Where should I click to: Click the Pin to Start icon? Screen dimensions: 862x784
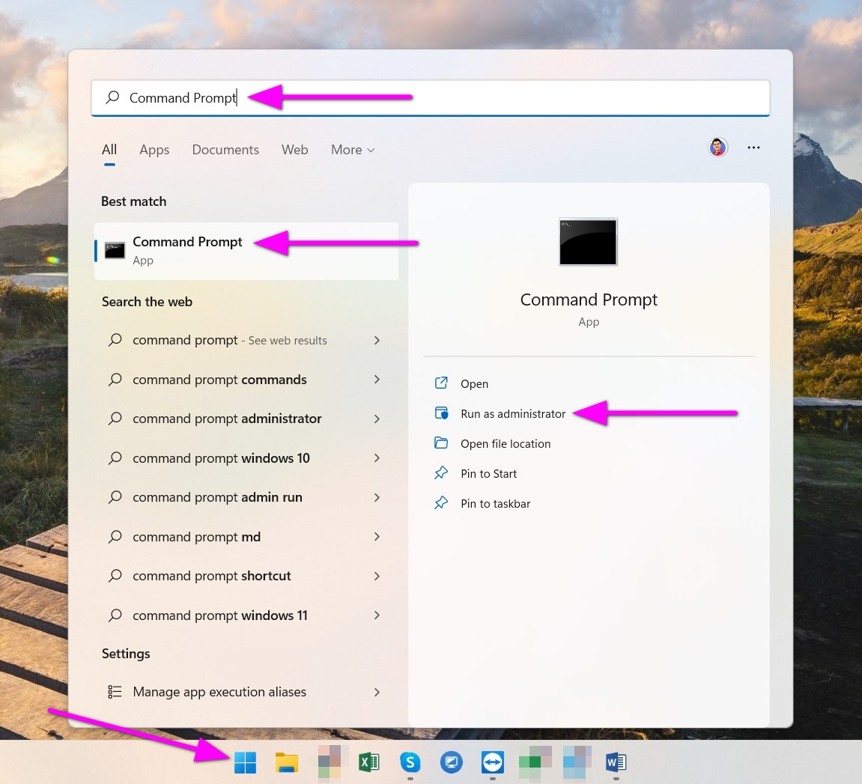tap(442, 473)
